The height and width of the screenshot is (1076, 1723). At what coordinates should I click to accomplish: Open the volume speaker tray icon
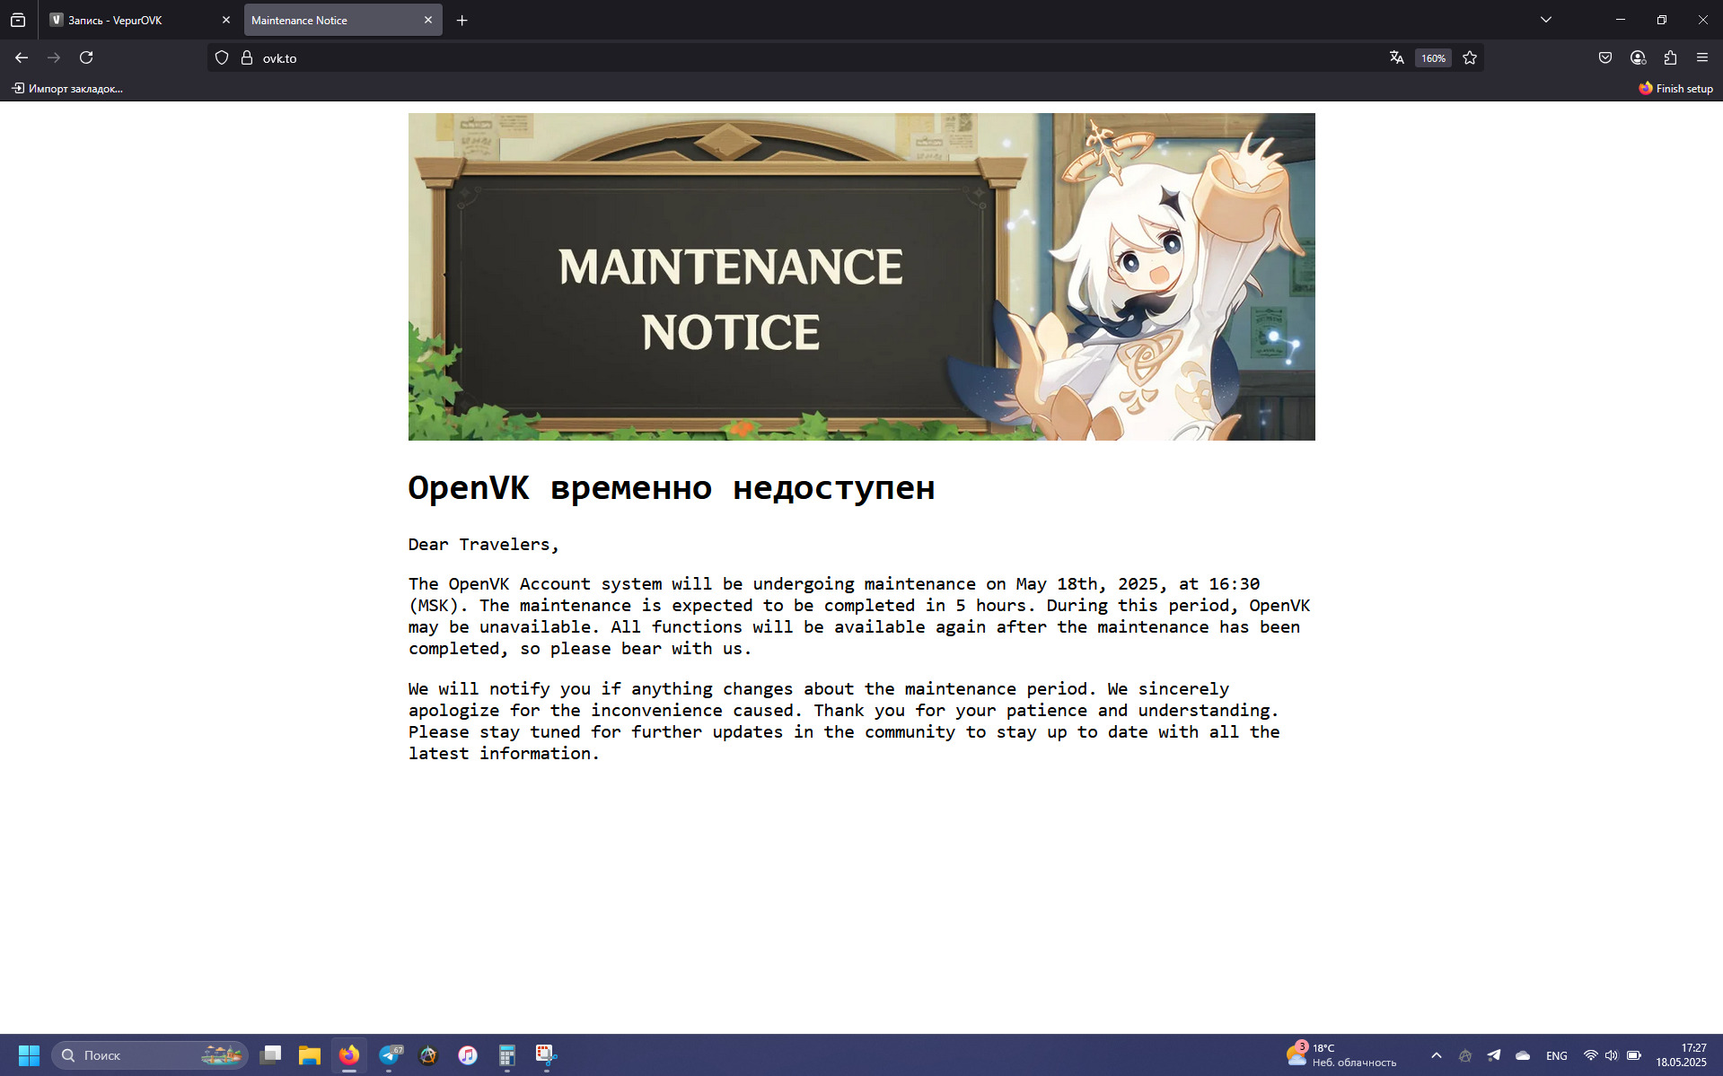(1612, 1055)
